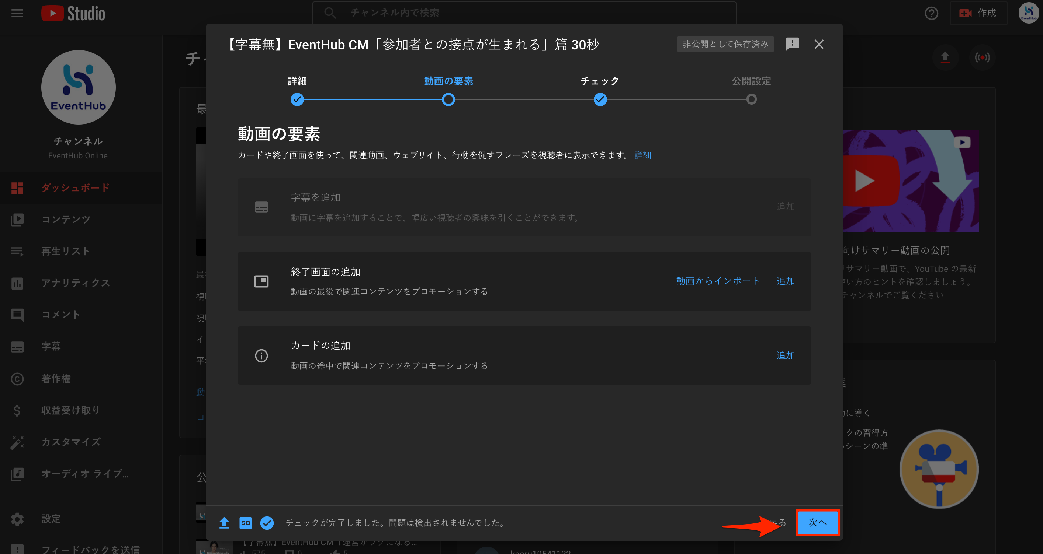Viewport: 1043px width, 554px height.
Task: Click the settings gear icon
Action: (x=17, y=519)
